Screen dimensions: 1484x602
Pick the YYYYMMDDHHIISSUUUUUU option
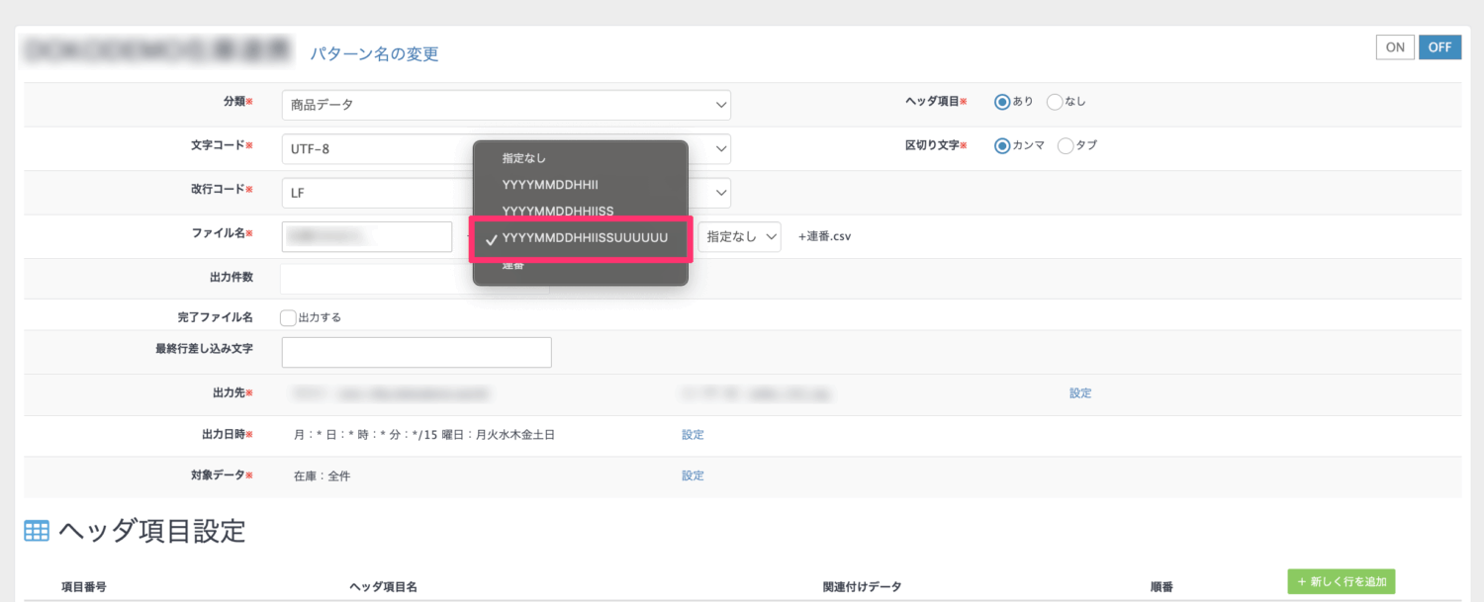click(584, 238)
